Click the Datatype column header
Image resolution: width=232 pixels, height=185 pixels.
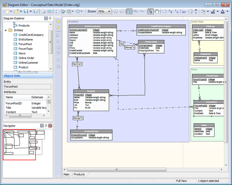point(37,97)
